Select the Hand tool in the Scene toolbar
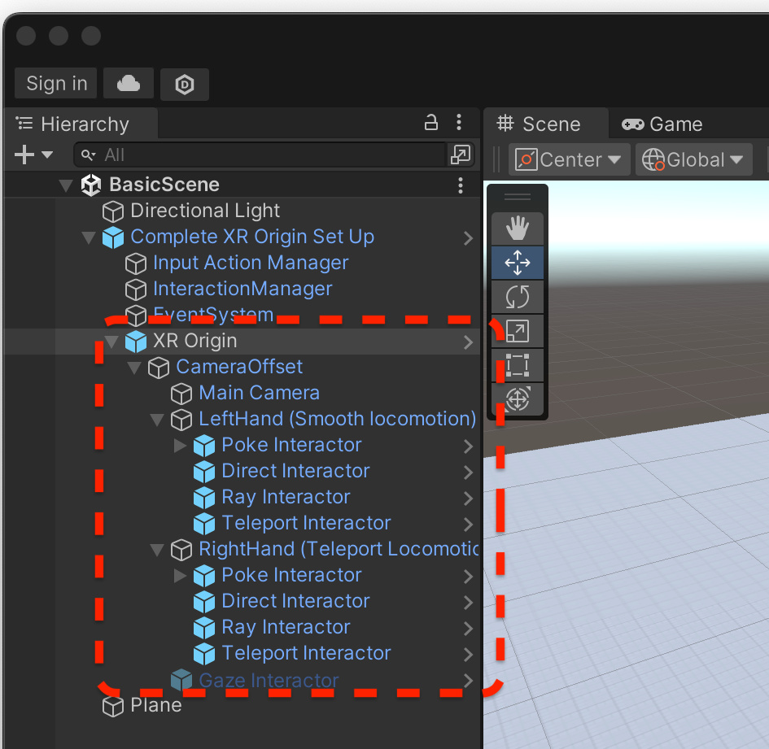This screenshot has width=769, height=749. pos(518,229)
